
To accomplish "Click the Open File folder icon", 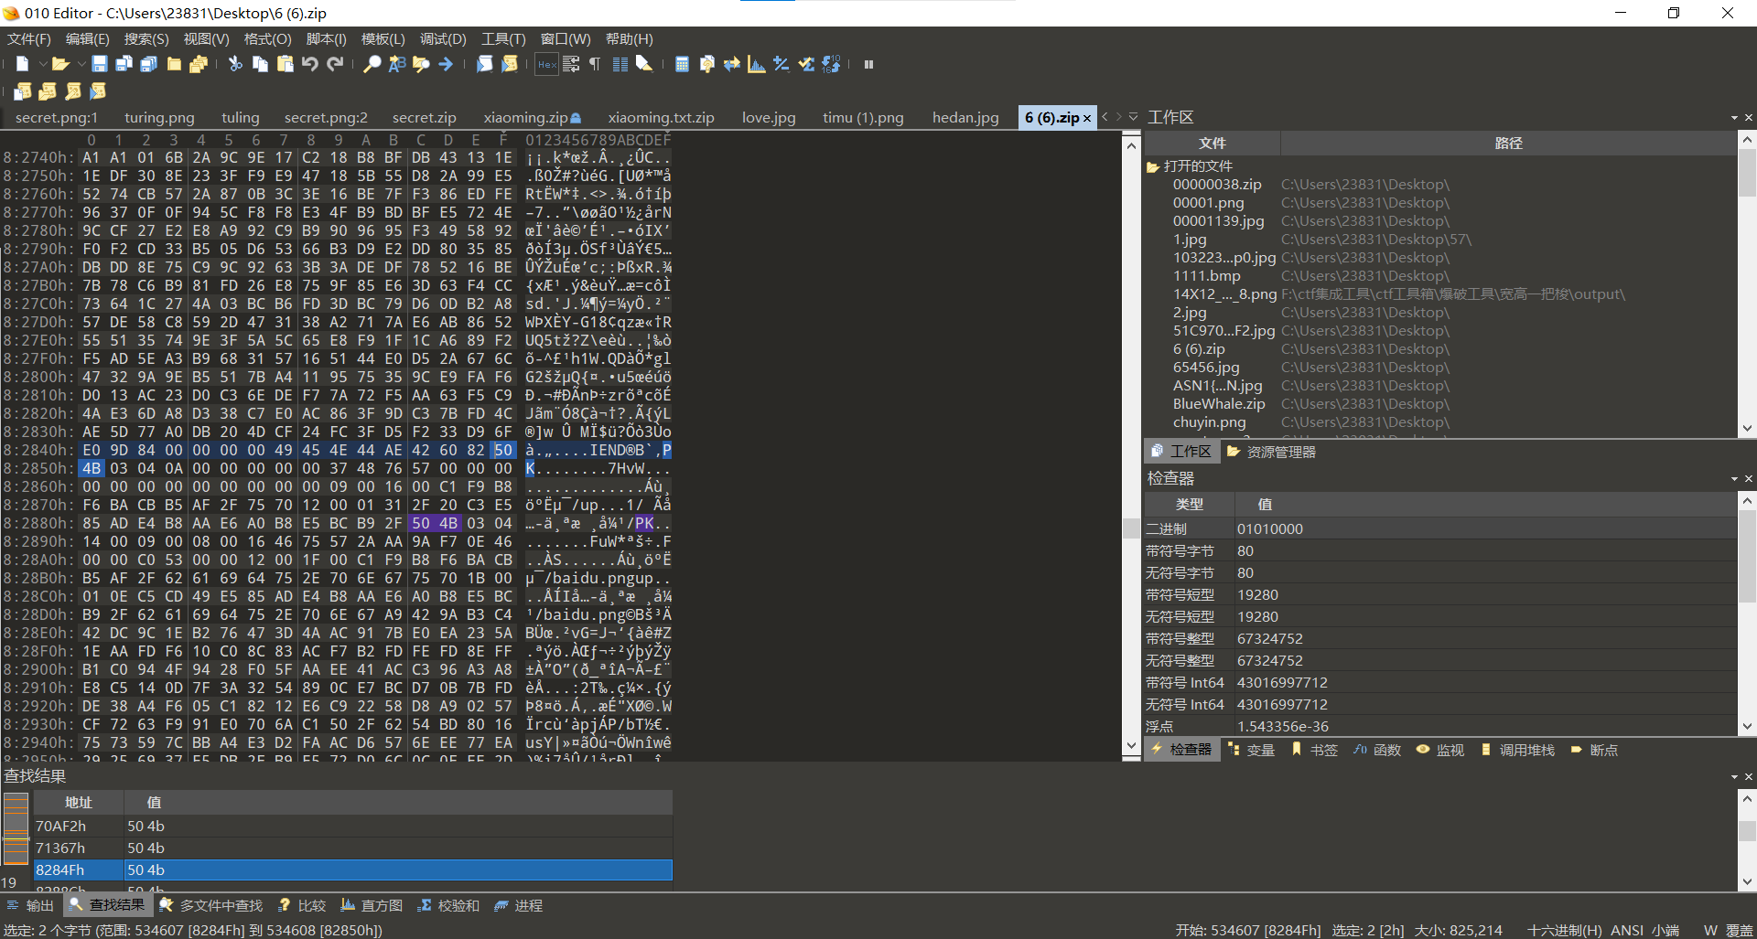I will [60, 64].
